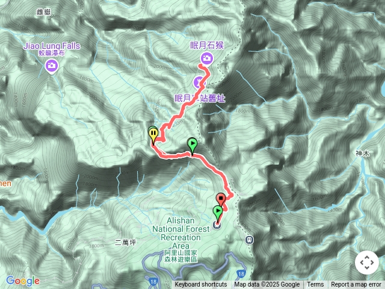
Task: Open Keyboard shortcuts
Action: (x=201, y=285)
